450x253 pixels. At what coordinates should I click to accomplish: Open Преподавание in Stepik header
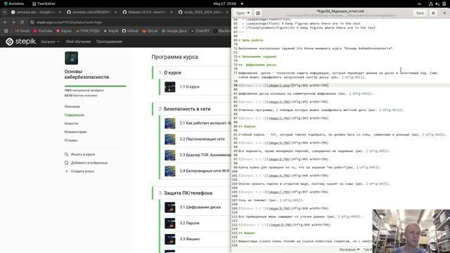(x=109, y=41)
